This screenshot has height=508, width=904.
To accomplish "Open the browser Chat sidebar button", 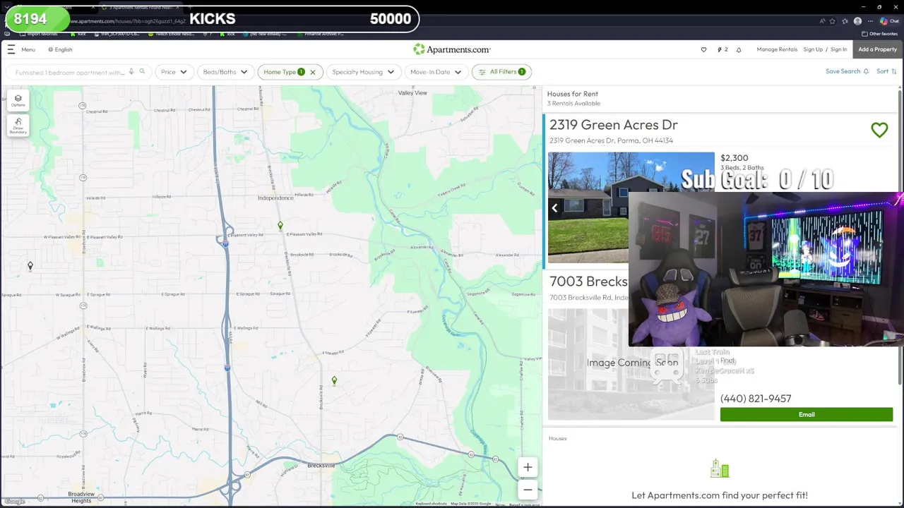I will pos(889,21).
